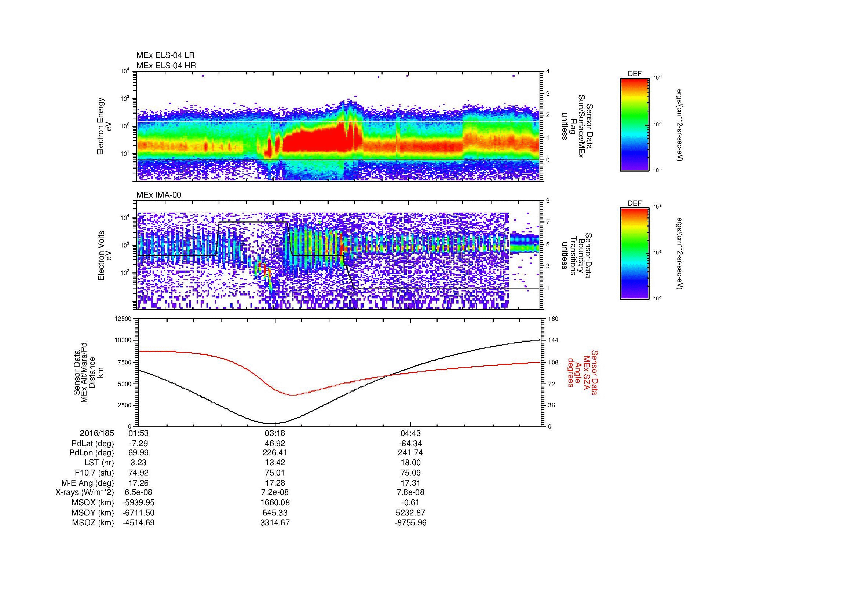Click the 'F10.7 (sfu)' row label
This screenshot has width=858, height=606.
point(94,473)
